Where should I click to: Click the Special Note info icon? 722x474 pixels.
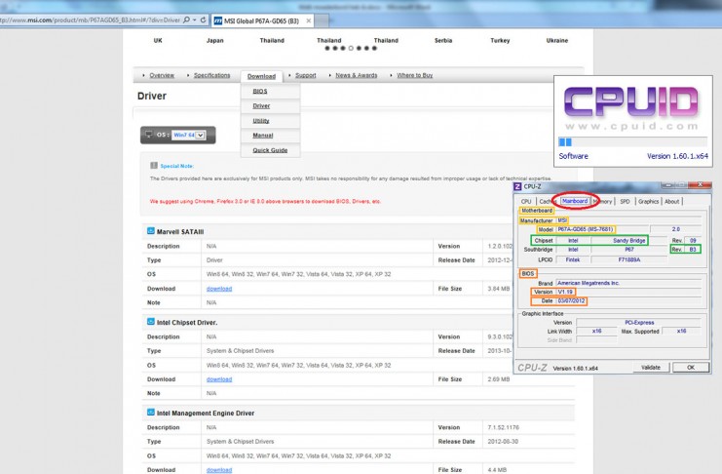tap(154, 165)
